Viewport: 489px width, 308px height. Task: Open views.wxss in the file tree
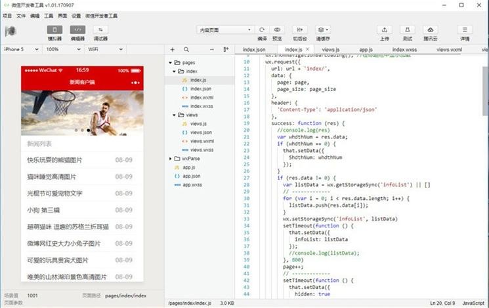[x=200, y=150]
